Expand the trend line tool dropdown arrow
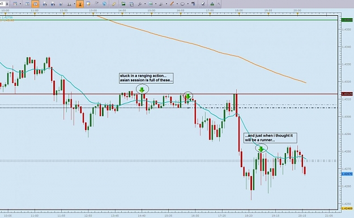Viewport: 354px width, 218px height. pos(177,4)
